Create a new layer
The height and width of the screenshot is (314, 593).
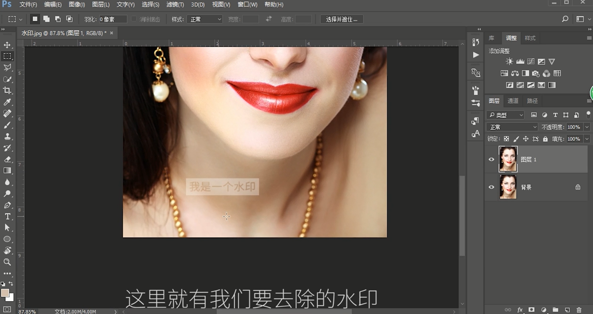pyautogui.click(x=567, y=310)
